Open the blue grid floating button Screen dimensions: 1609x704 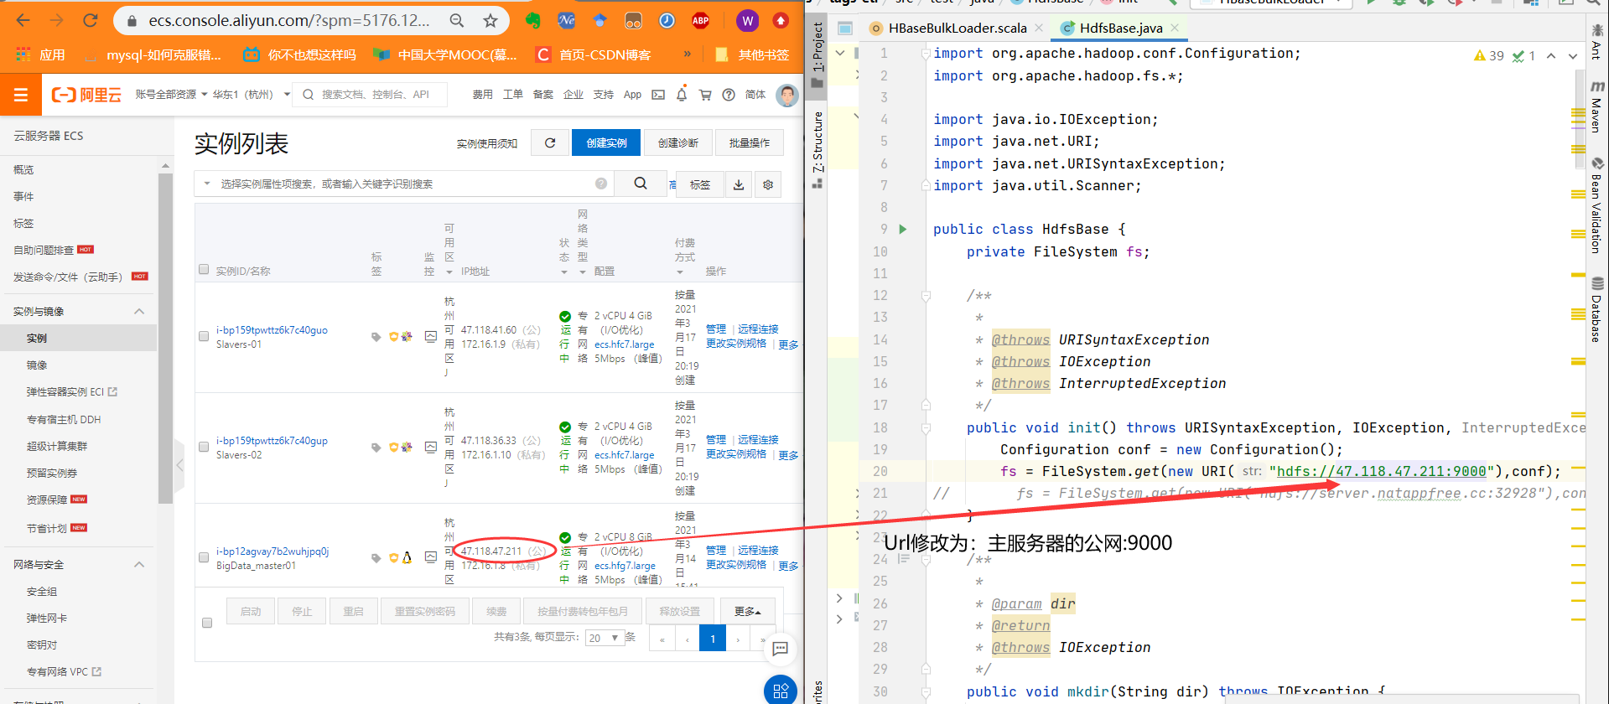coord(781,691)
